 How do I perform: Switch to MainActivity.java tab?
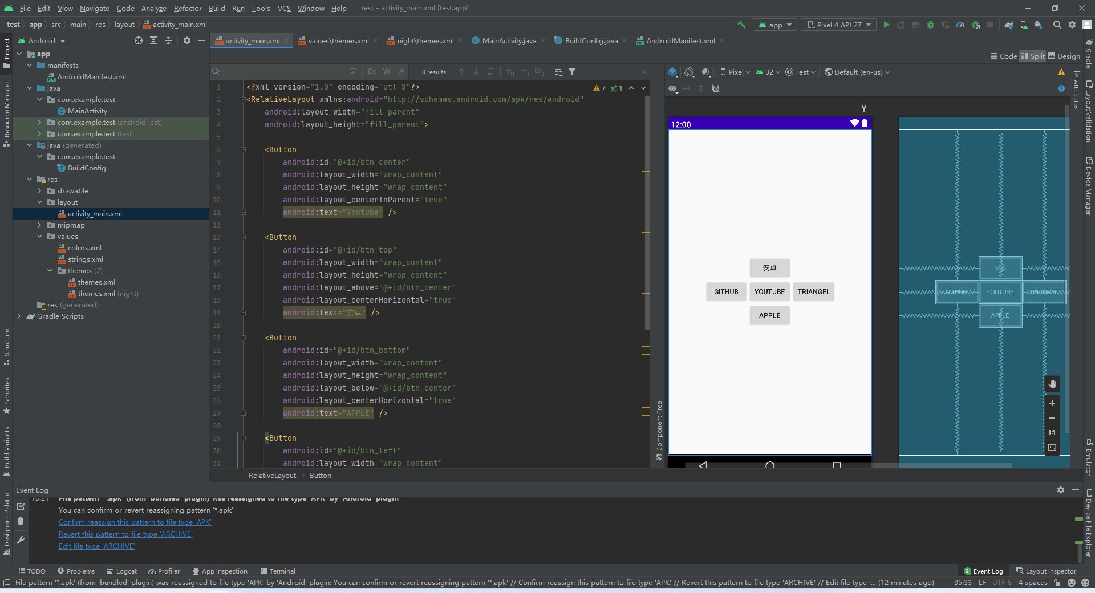click(x=509, y=40)
